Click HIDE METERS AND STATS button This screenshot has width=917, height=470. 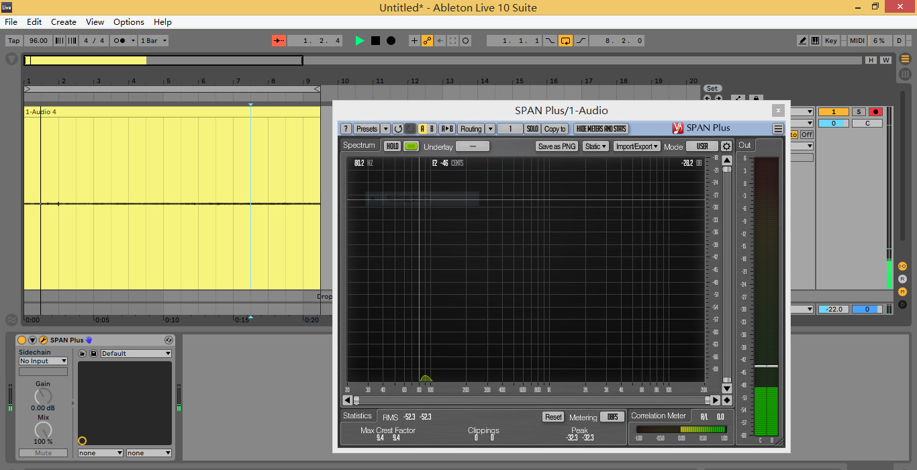coord(601,129)
